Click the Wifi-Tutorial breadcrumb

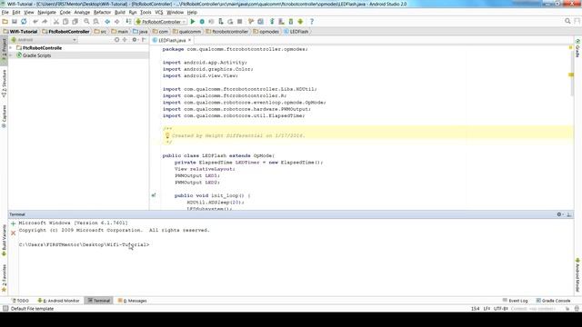[21, 32]
